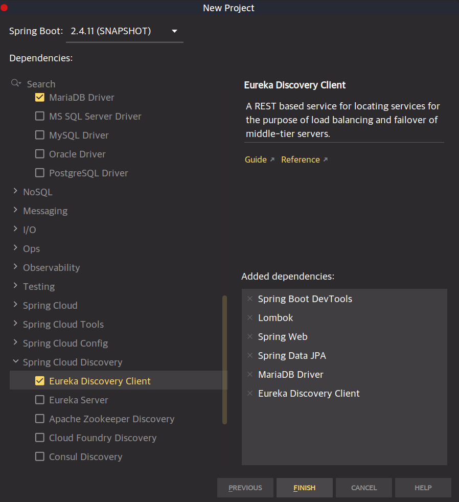Select Spring Web in added dependencies list

click(x=283, y=336)
